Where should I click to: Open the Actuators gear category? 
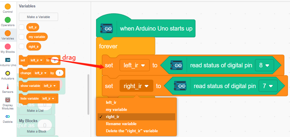pos(8,75)
